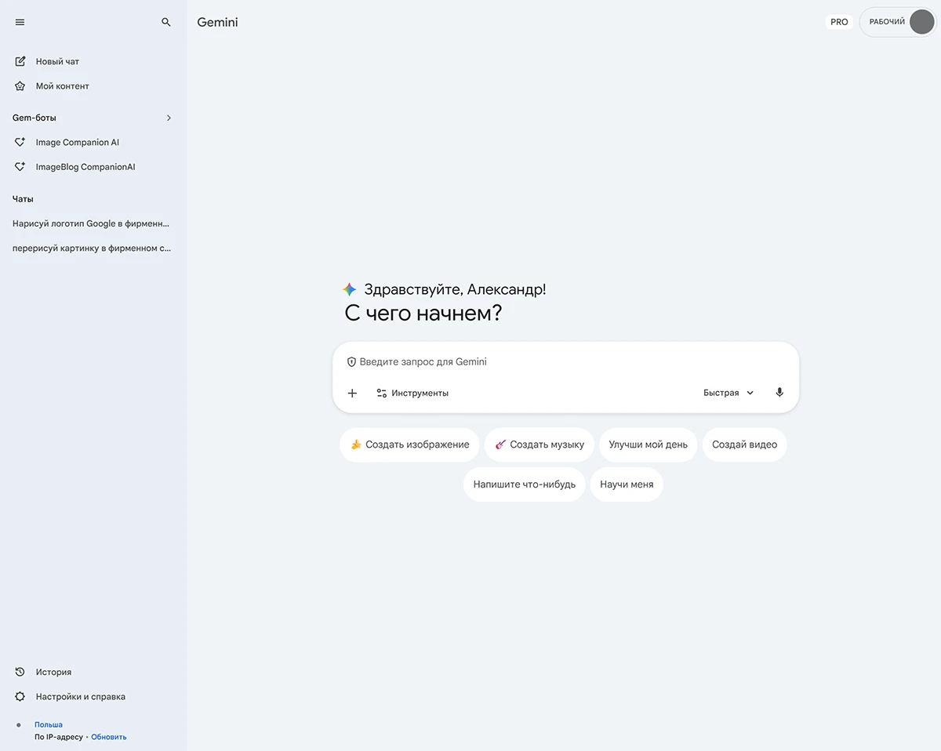This screenshot has height=751, width=941.
Task: Collapse the sidebar with hamburger menu icon
Action: click(x=20, y=22)
